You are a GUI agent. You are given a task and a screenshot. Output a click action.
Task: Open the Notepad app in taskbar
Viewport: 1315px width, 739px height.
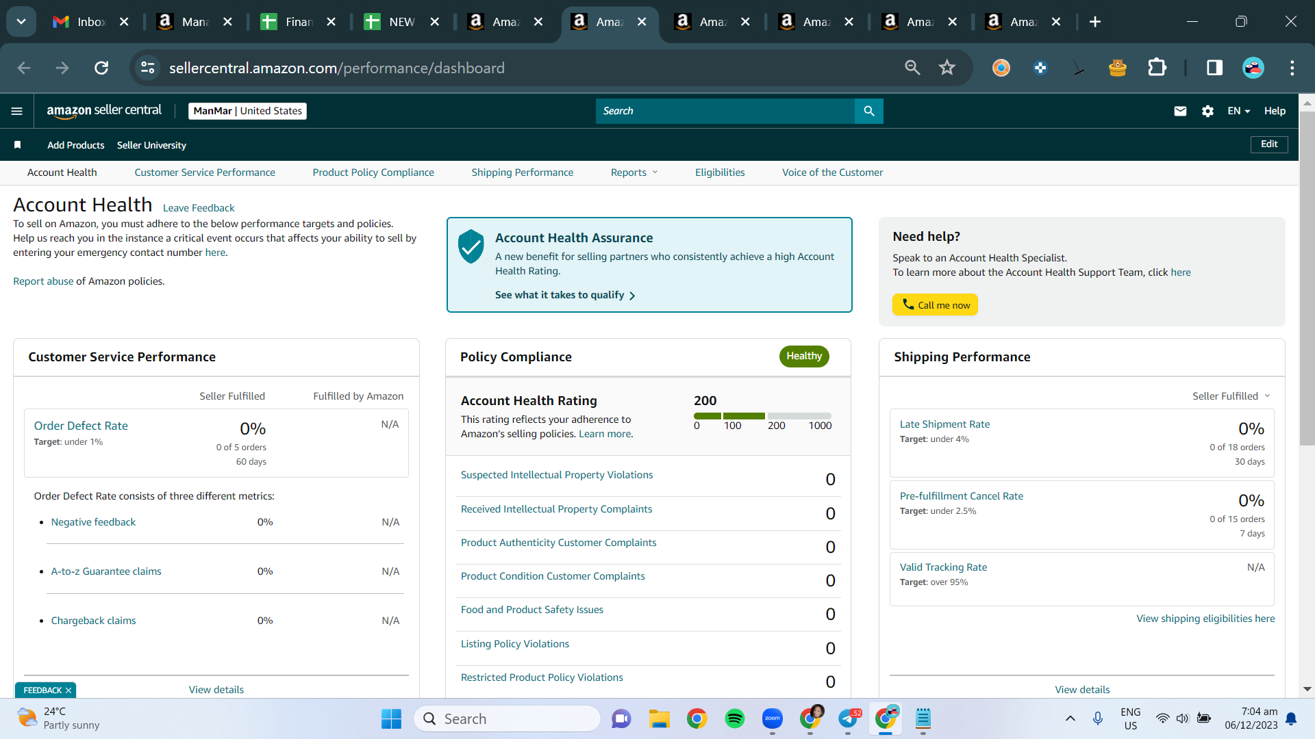(923, 718)
